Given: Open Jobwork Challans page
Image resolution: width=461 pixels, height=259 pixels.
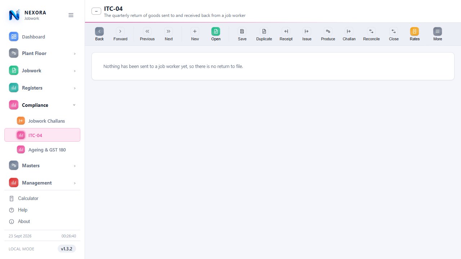Looking at the screenshot, I should [42, 121].
